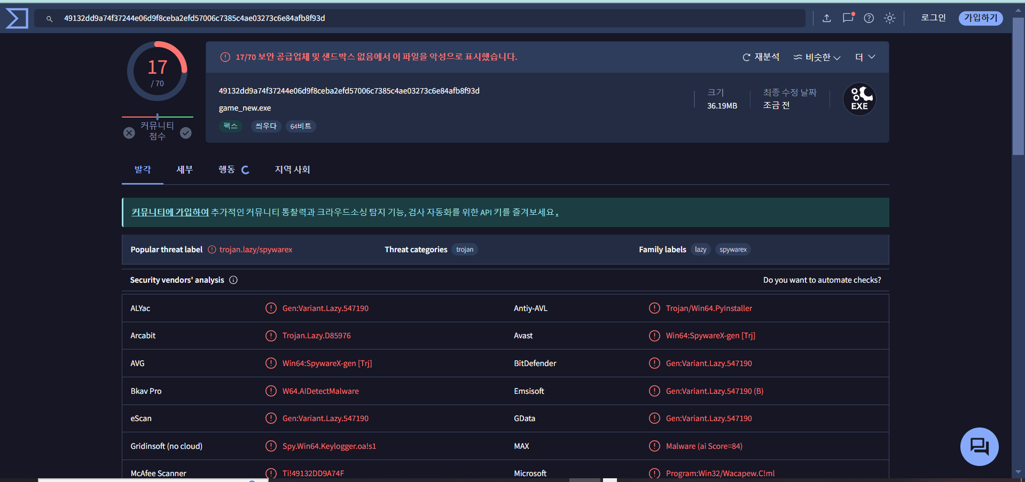The width and height of the screenshot is (1025, 482).
Task: Click the info icon beside Security vendors' analysis
Action: 233,280
